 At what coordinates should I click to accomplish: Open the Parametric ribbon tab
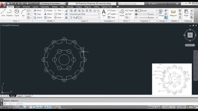45,7
